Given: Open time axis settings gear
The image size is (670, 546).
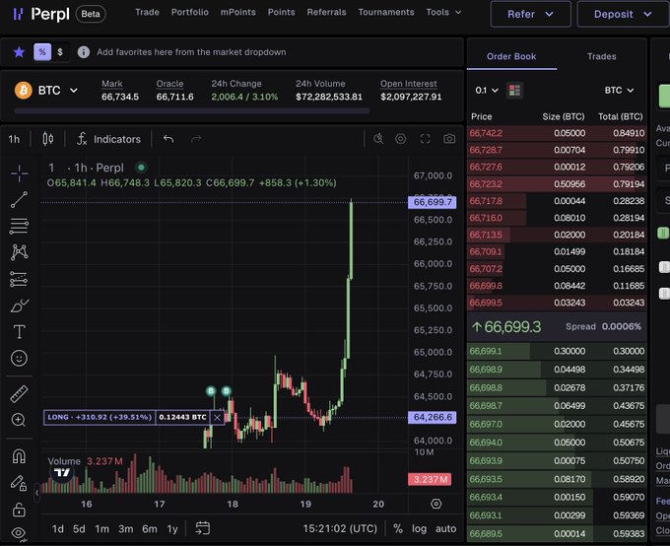Looking at the screenshot, I should pyautogui.click(x=436, y=504).
